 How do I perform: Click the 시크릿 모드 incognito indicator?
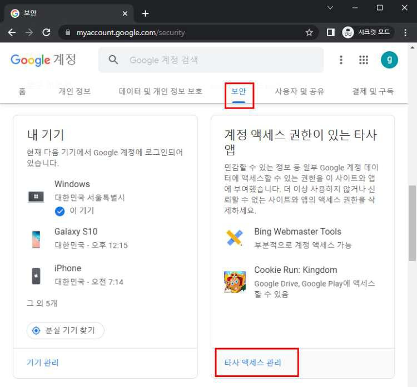click(368, 32)
